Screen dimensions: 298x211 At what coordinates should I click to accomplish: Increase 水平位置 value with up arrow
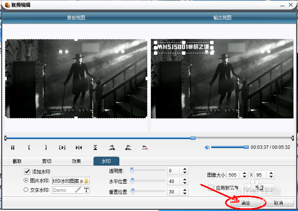tap(185, 179)
